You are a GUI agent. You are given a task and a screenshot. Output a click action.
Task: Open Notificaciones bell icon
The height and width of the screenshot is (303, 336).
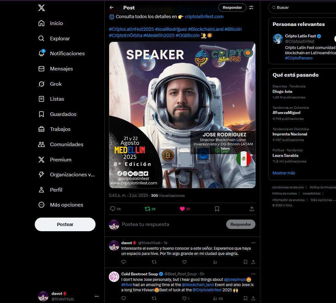[42, 53]
